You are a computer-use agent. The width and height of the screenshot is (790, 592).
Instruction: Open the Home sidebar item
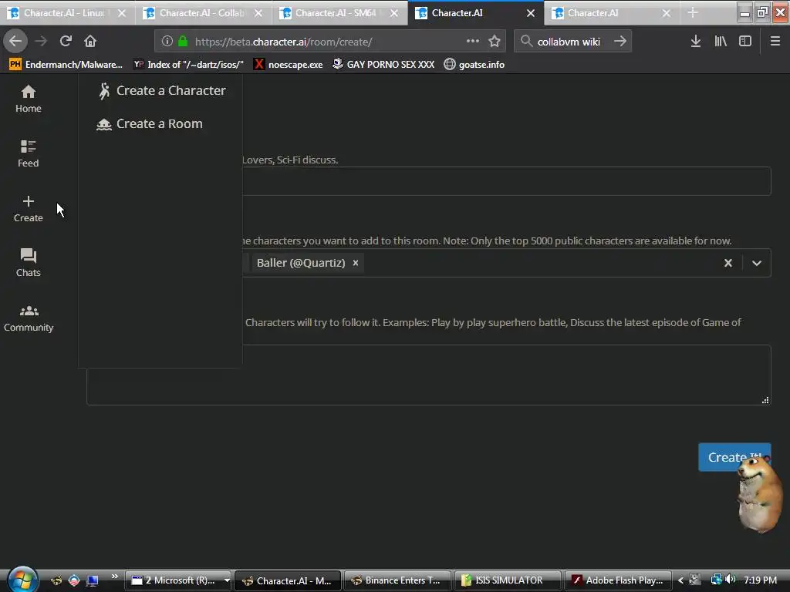pyautogui.click(x=29, y=99)
